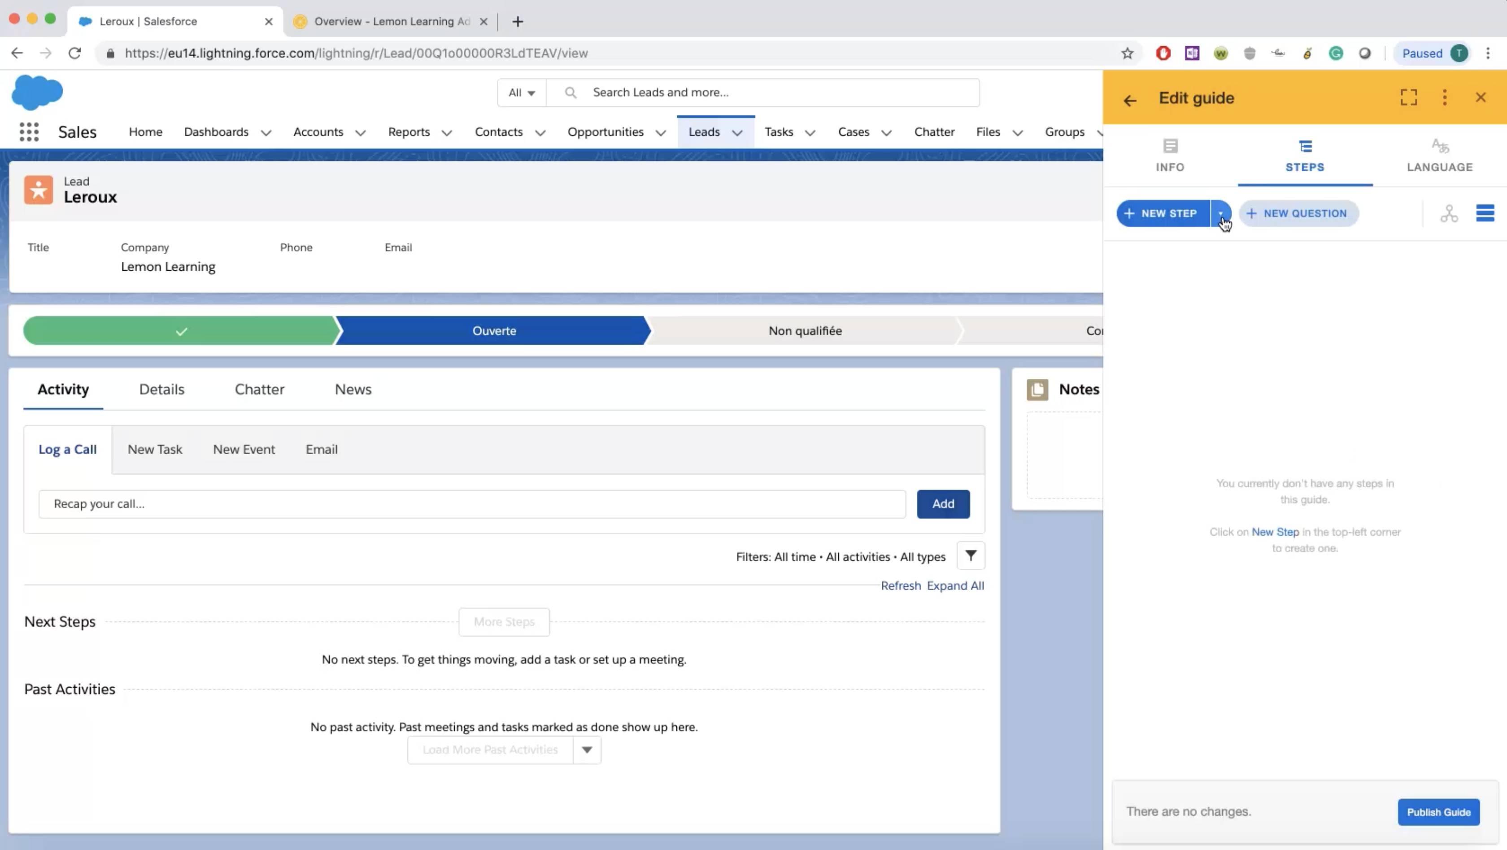Click the expand/fullscreen icon in Edit guide

(1409, 96)
